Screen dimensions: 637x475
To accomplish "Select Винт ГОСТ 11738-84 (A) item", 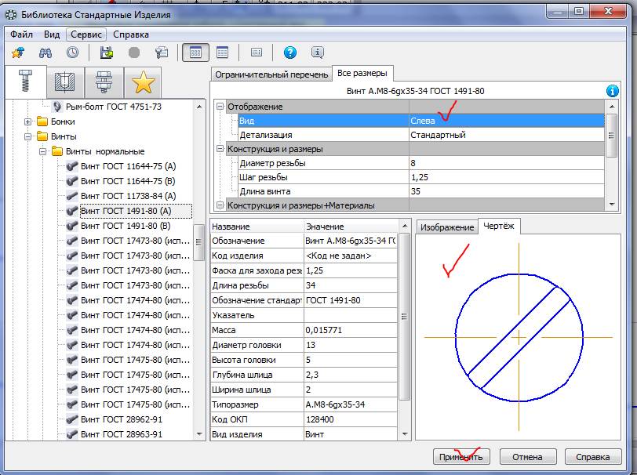I will tap(129, 196).
